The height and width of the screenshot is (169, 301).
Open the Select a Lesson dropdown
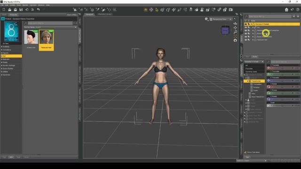tap(251, 161)
